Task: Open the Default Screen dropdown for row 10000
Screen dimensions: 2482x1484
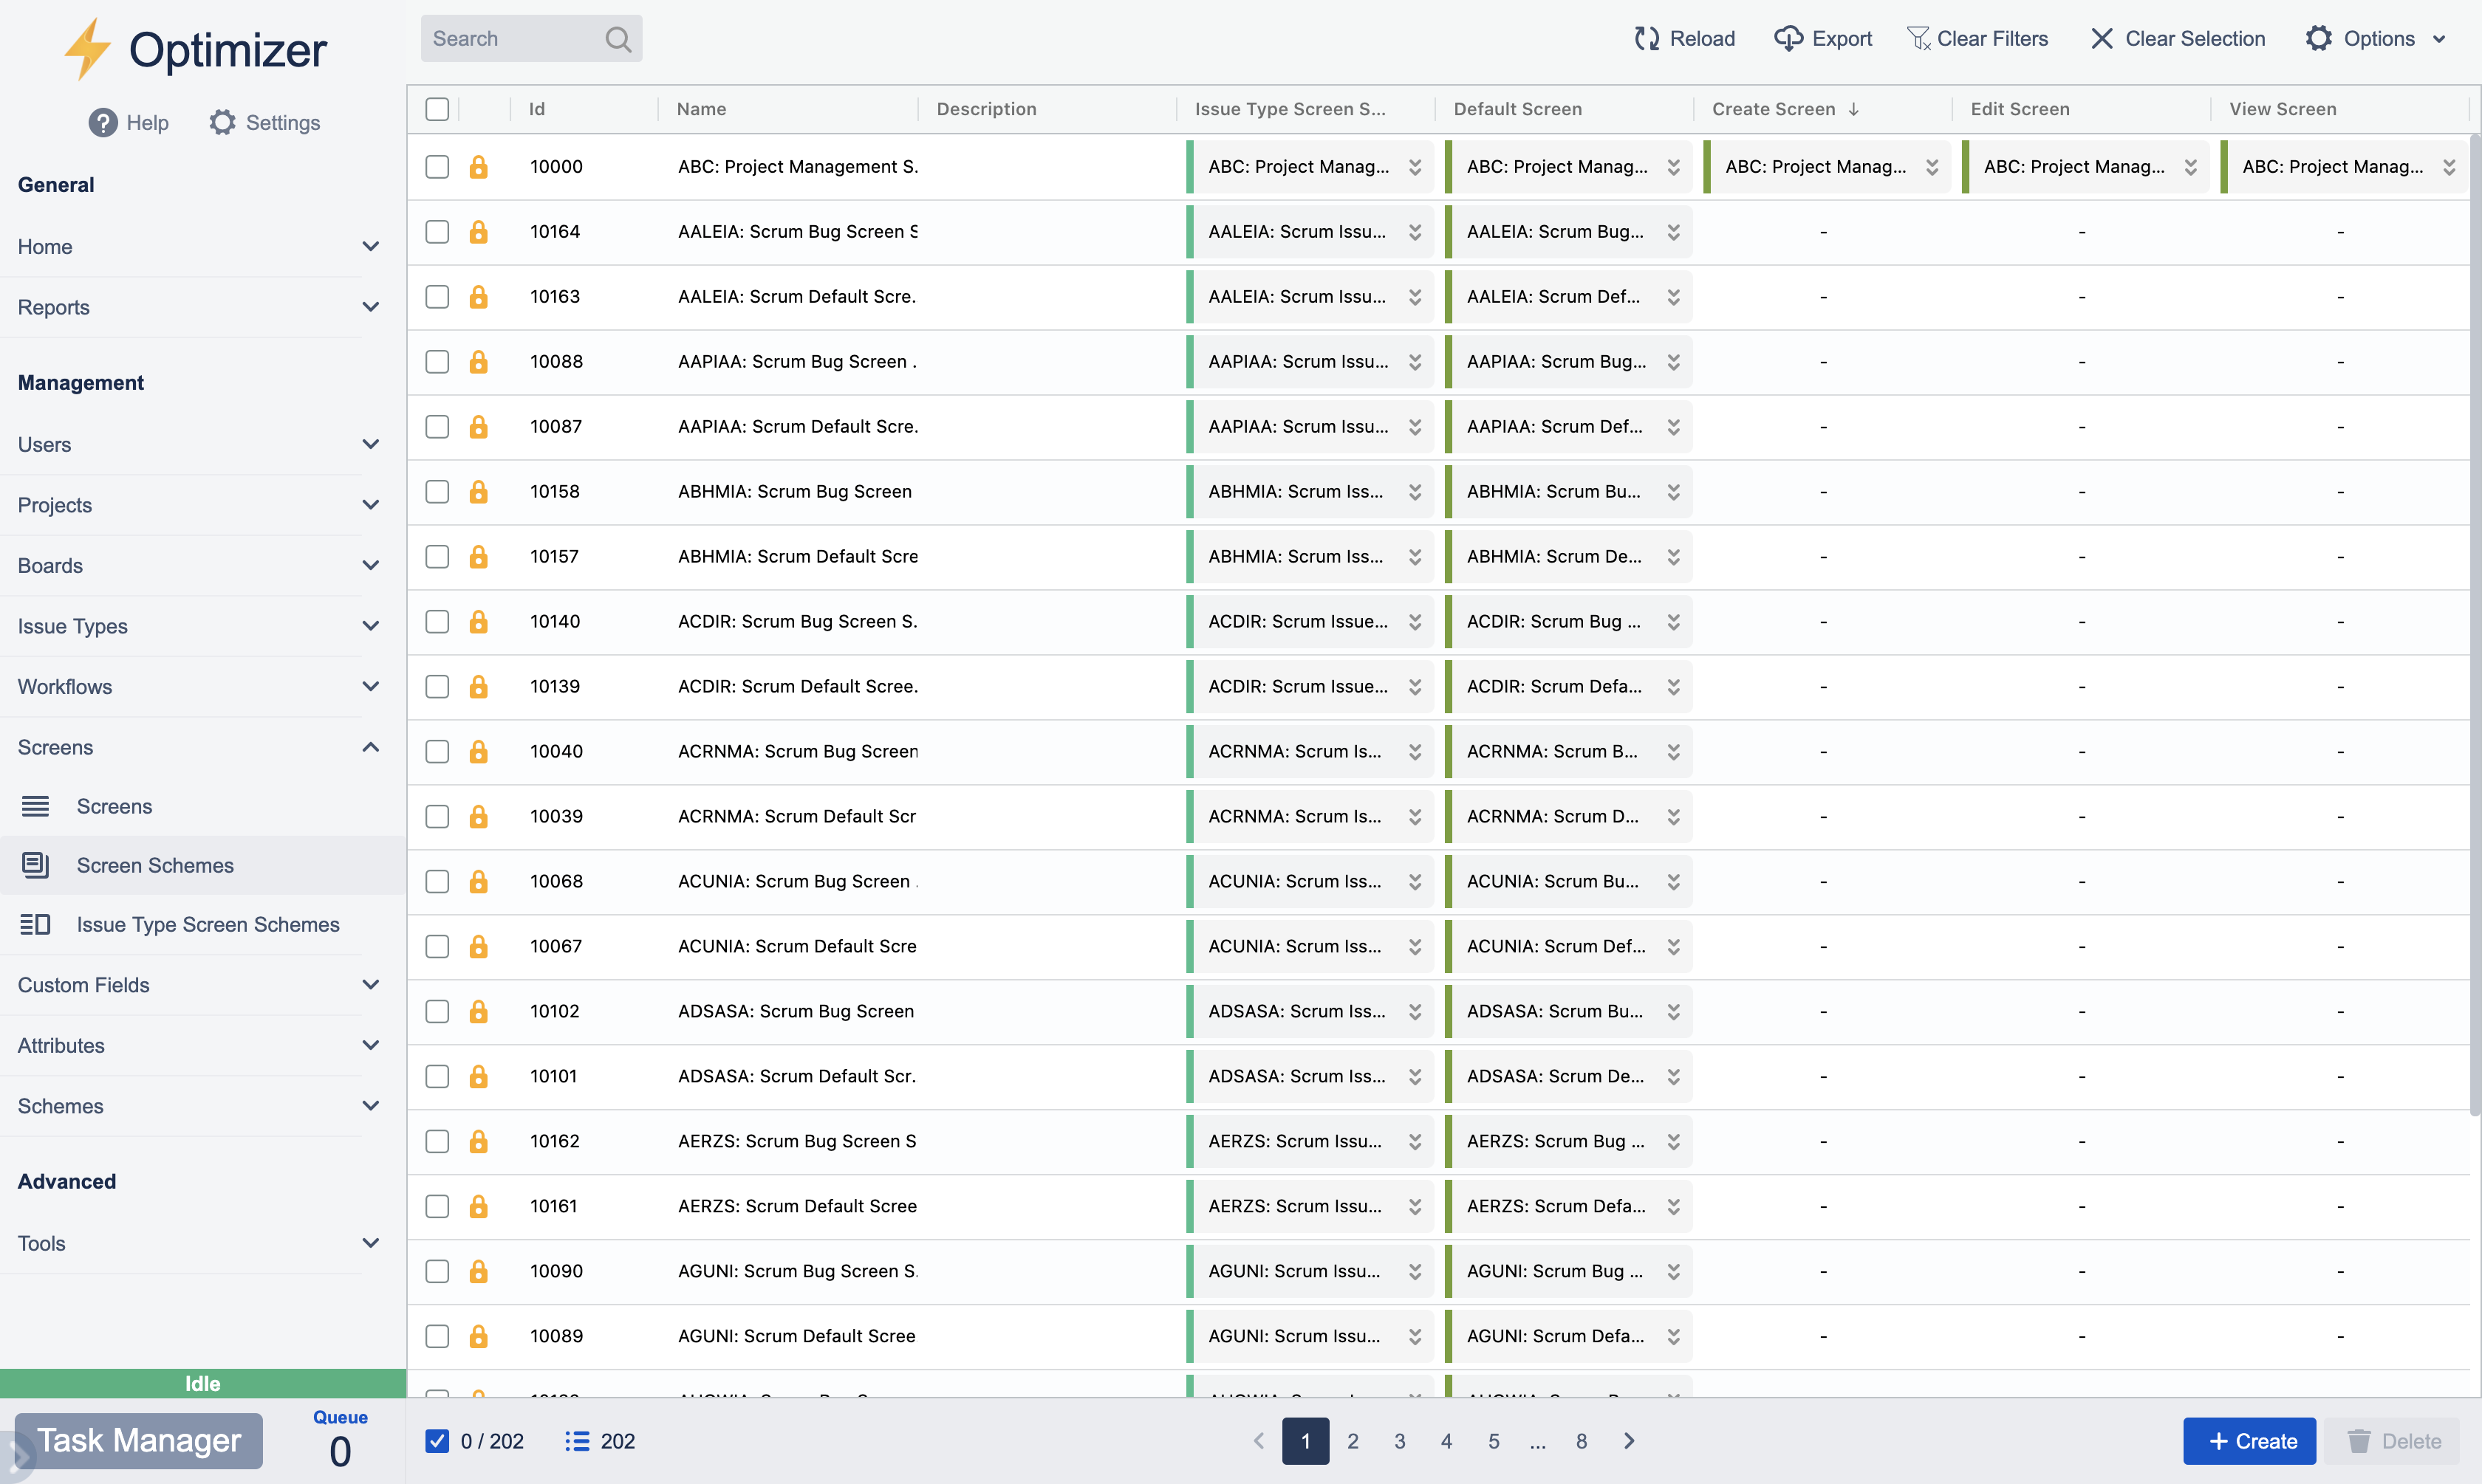Action: pyautogui.click(x=1674, y=167)
